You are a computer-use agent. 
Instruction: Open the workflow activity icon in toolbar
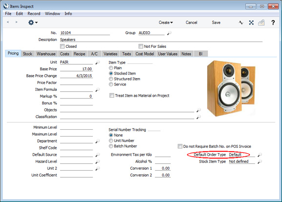[x=241, y=22]
